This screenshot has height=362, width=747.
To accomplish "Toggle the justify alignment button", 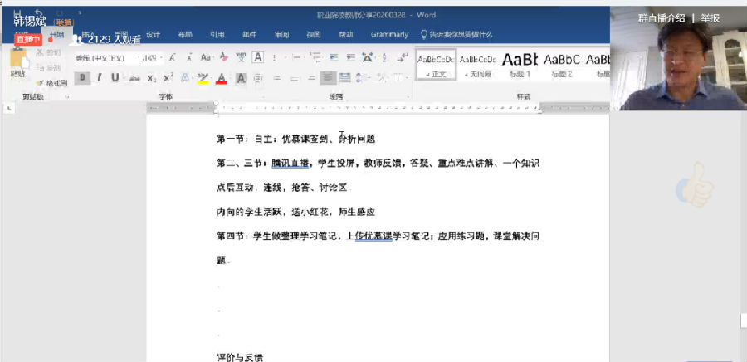I will coord(327,78).
